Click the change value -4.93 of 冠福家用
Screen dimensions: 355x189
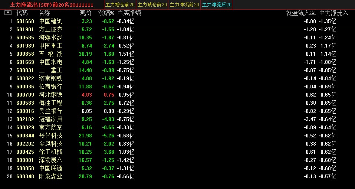(108, 119)
